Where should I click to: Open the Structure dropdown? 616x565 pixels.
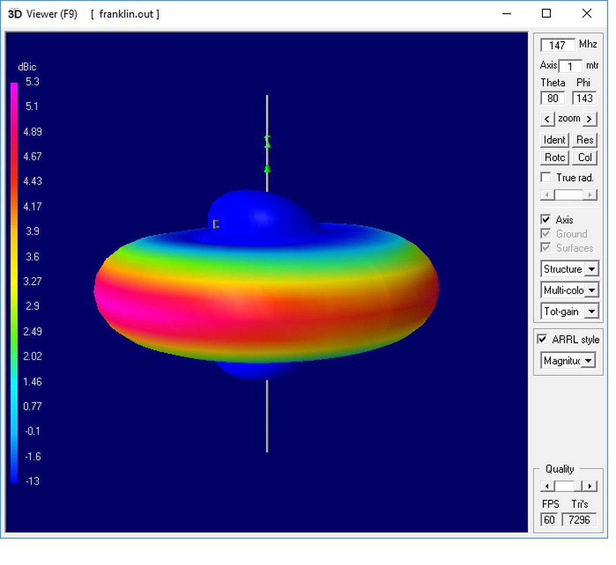570,269
